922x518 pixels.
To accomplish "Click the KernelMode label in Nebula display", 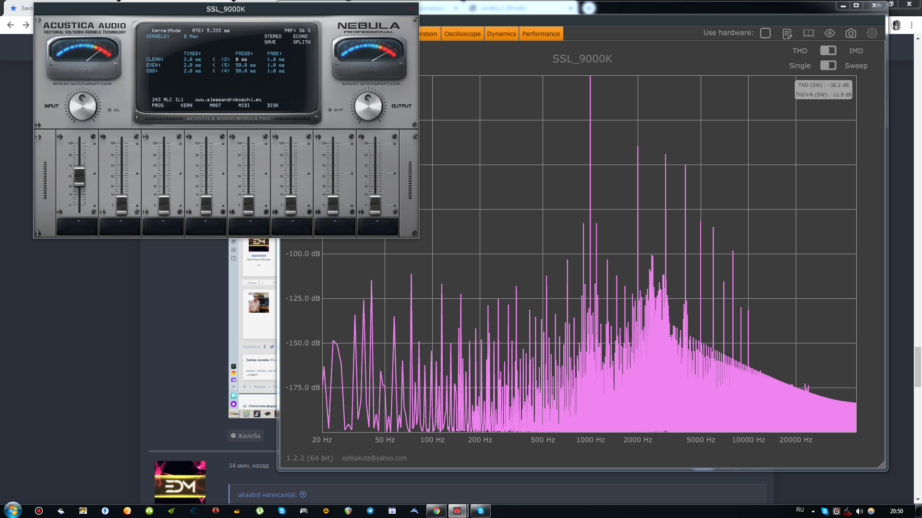I will pos(166,31).
